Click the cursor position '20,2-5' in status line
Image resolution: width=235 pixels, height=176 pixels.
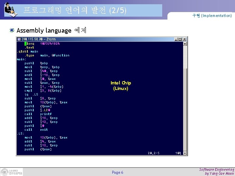tap(154, 153)
